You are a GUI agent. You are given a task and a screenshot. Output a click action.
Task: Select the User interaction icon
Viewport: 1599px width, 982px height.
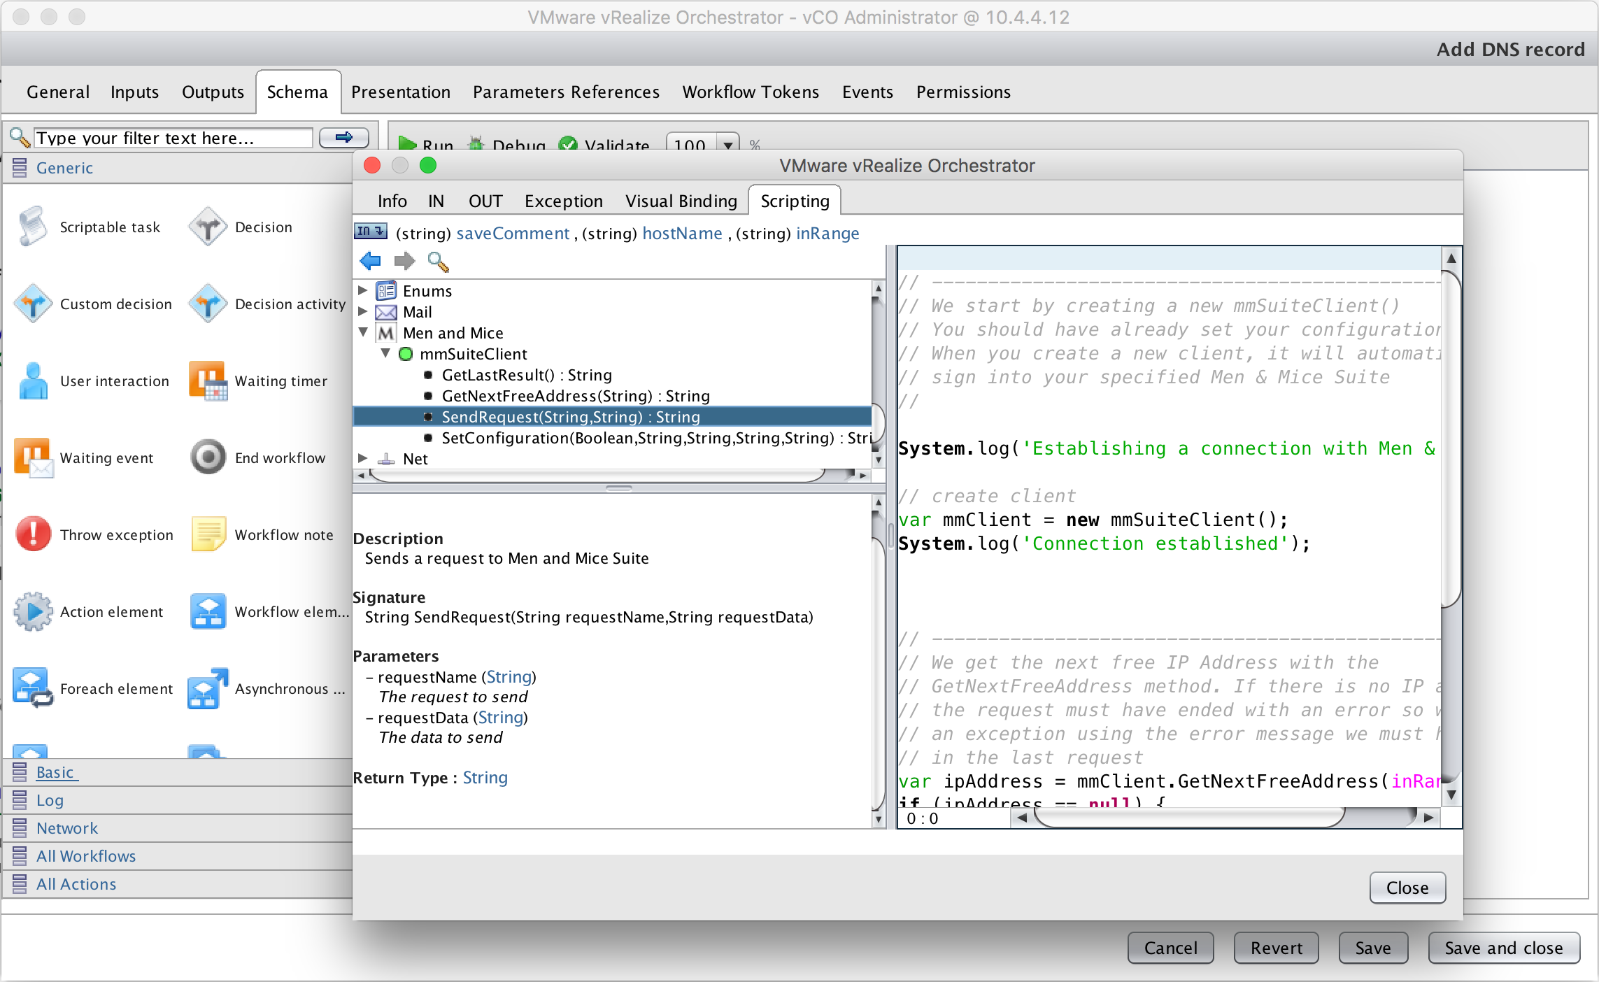tap(33, 380)
